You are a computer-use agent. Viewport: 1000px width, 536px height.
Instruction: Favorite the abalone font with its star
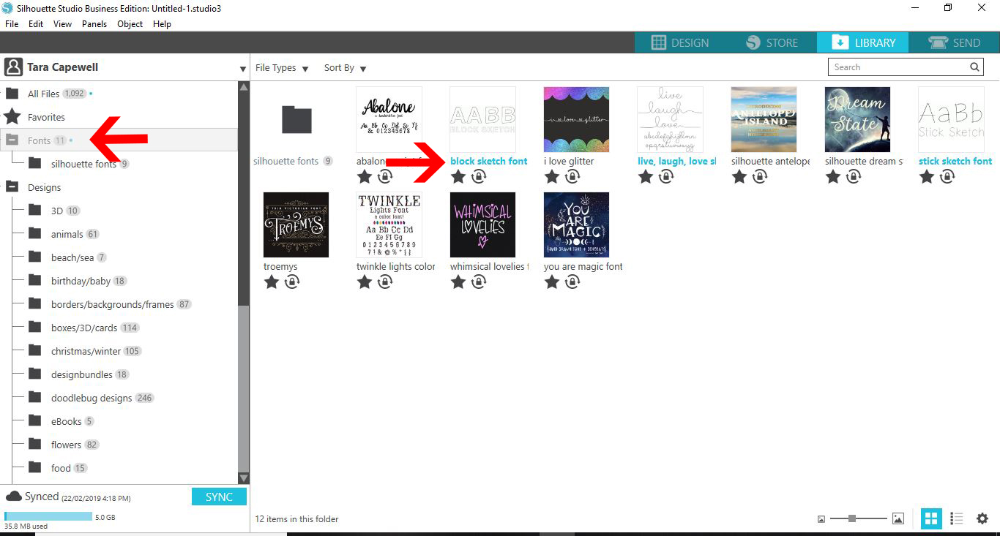pos(365,176)
